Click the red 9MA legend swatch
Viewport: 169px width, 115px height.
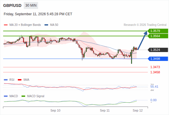pyautogui.click(x=19, y=80)
